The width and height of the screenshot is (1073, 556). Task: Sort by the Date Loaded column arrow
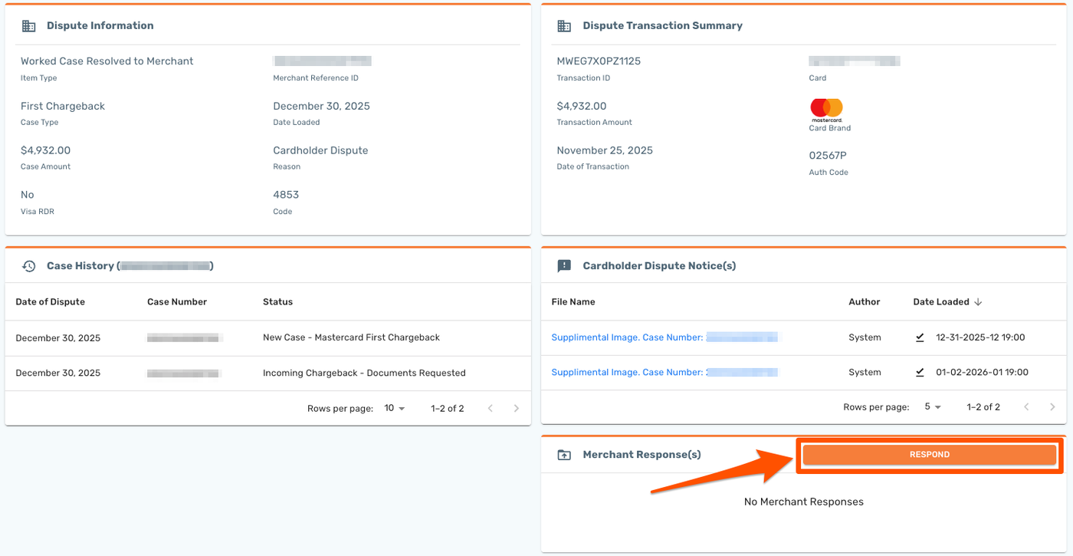pos(978,302)
